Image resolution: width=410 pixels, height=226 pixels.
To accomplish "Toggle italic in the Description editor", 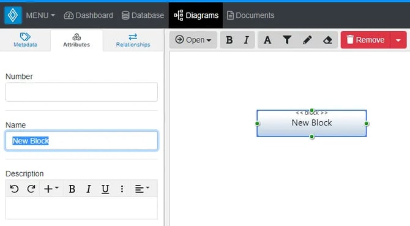I will pos(89,189).
